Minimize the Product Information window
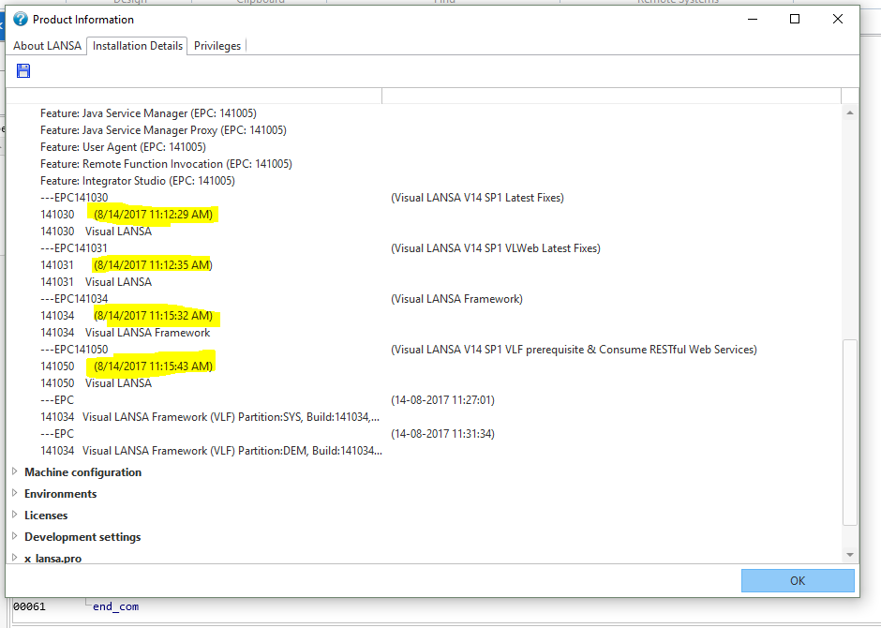 pos(753,19)
